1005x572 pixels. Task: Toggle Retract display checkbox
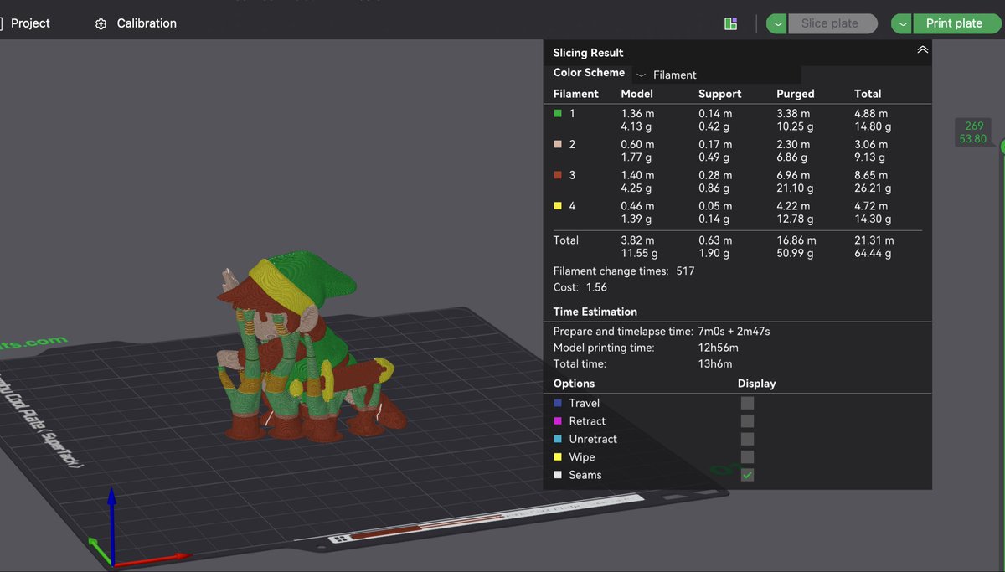747,421
